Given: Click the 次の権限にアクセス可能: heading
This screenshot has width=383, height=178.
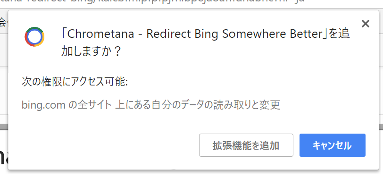Looking at the screenshot, I should (x=75, y=82).
